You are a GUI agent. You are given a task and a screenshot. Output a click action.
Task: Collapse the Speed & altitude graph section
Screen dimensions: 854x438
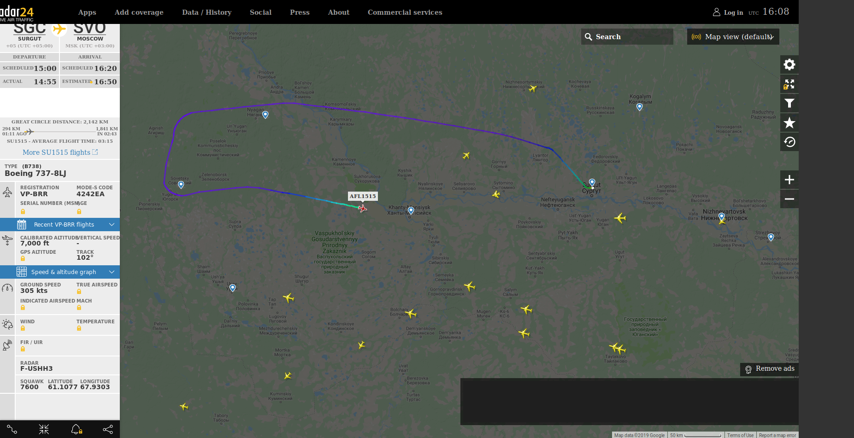click(112, 272)
